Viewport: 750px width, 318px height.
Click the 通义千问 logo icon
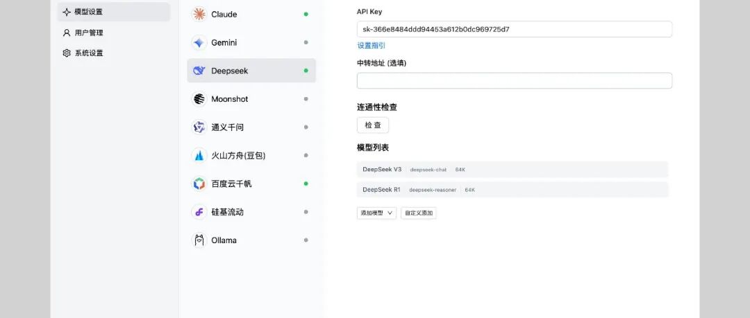(x=199, y=127)
